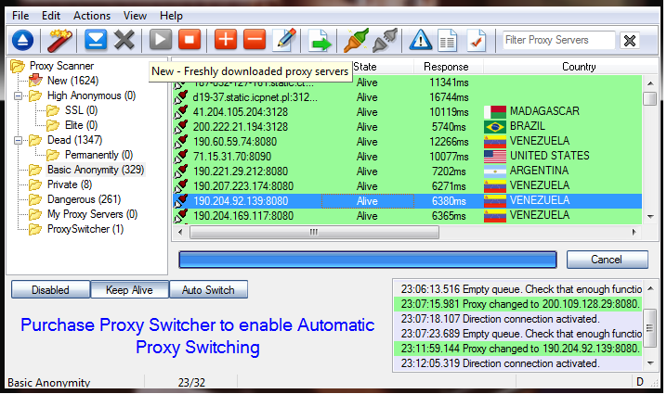
Task: Disconnect using the gray plug icon
Action: (385, 41)
